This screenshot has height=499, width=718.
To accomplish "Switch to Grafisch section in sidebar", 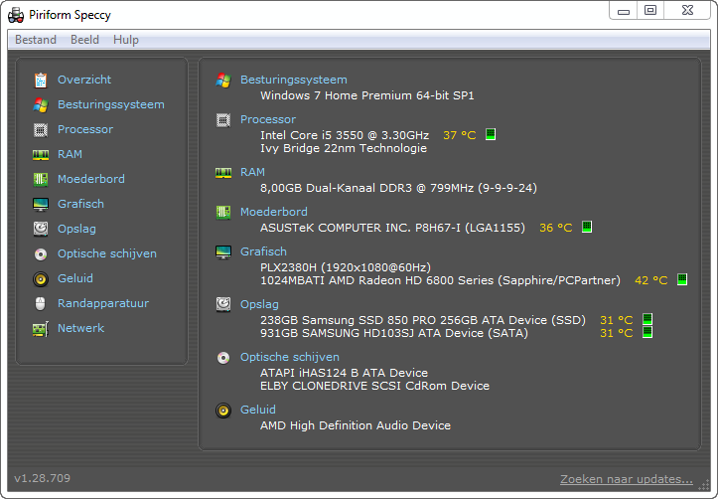I will [80, 204].
